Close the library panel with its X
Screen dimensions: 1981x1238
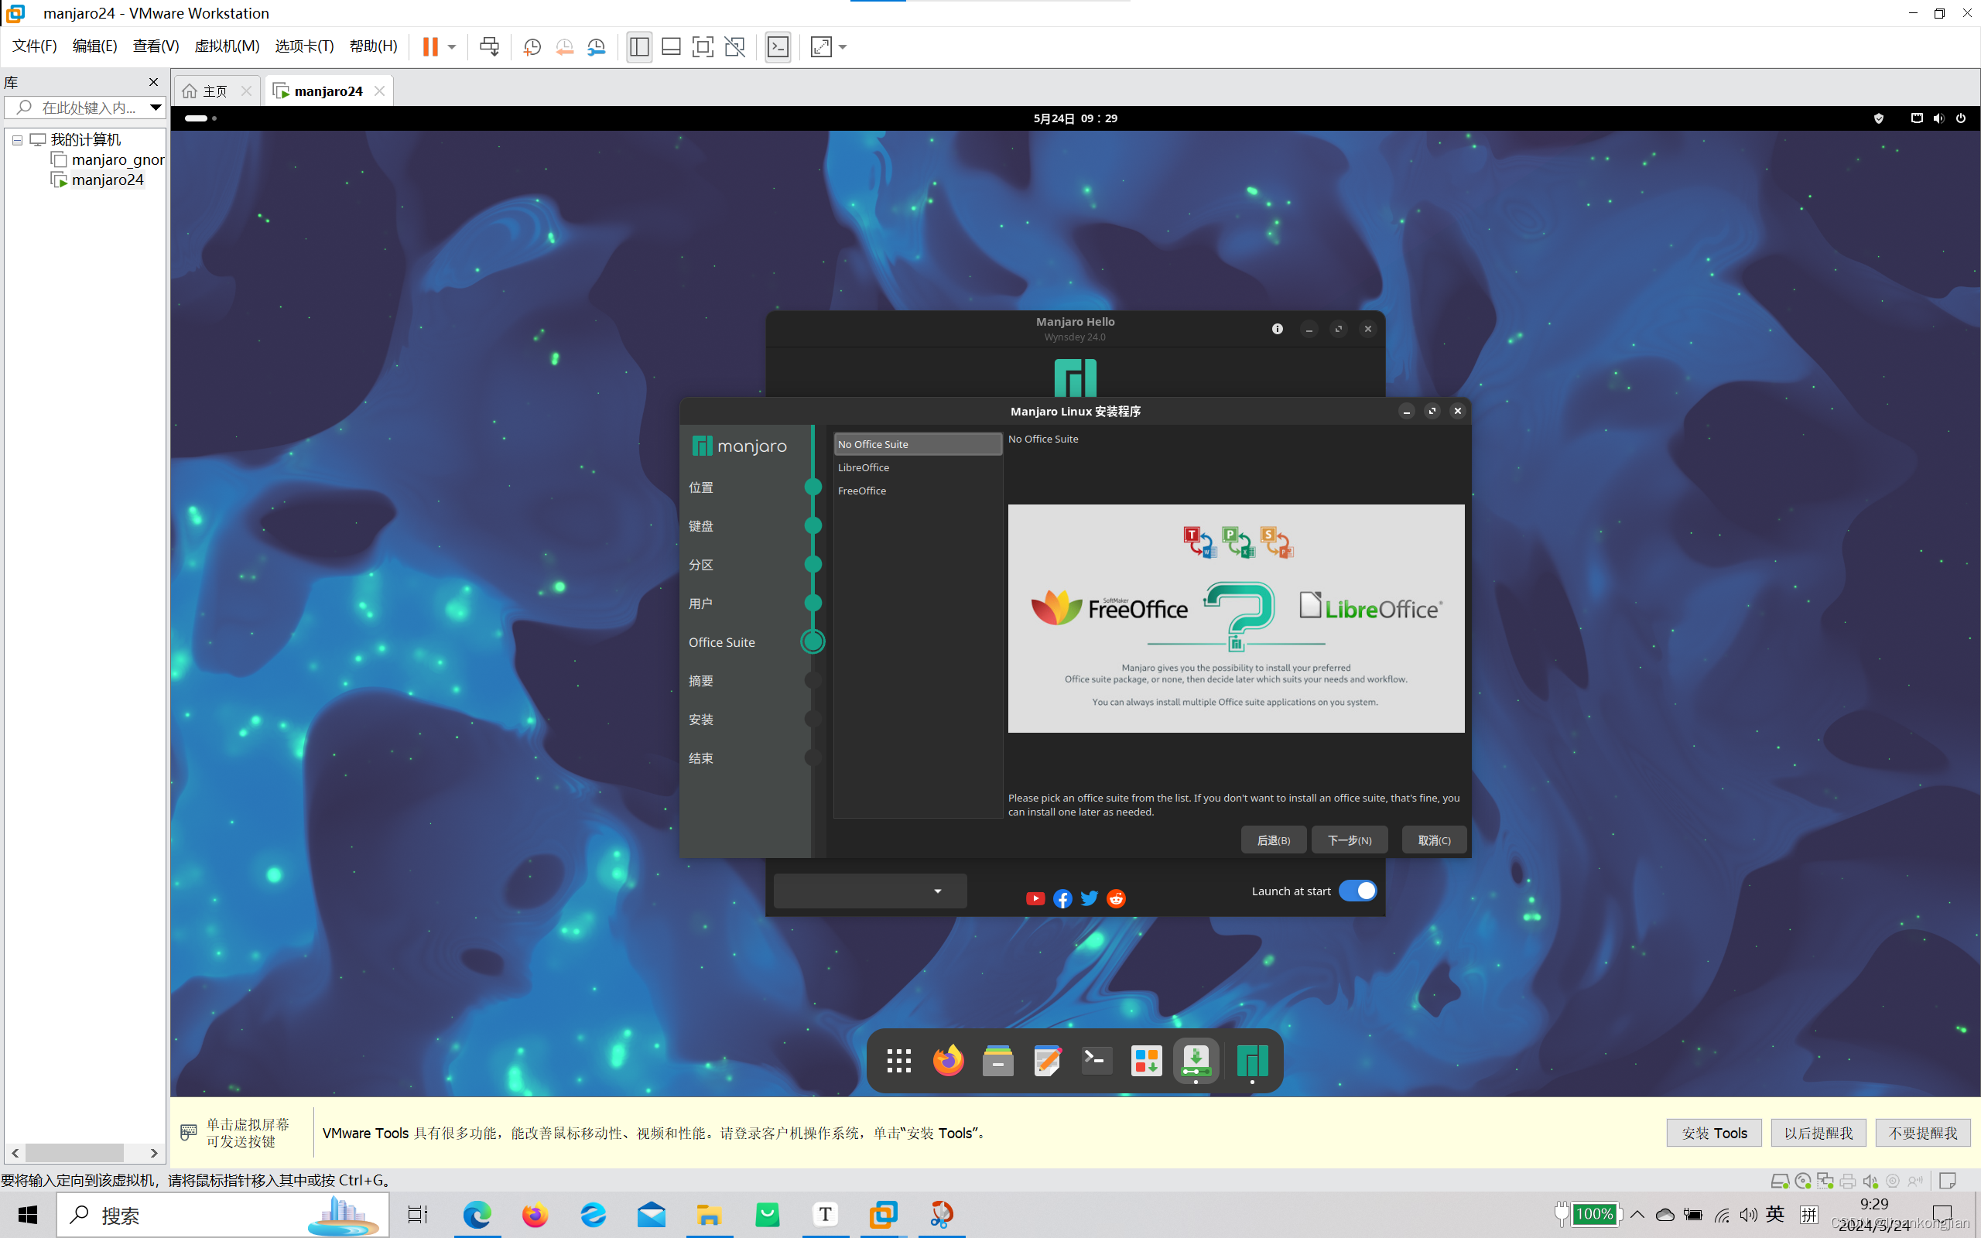[153, 82]
